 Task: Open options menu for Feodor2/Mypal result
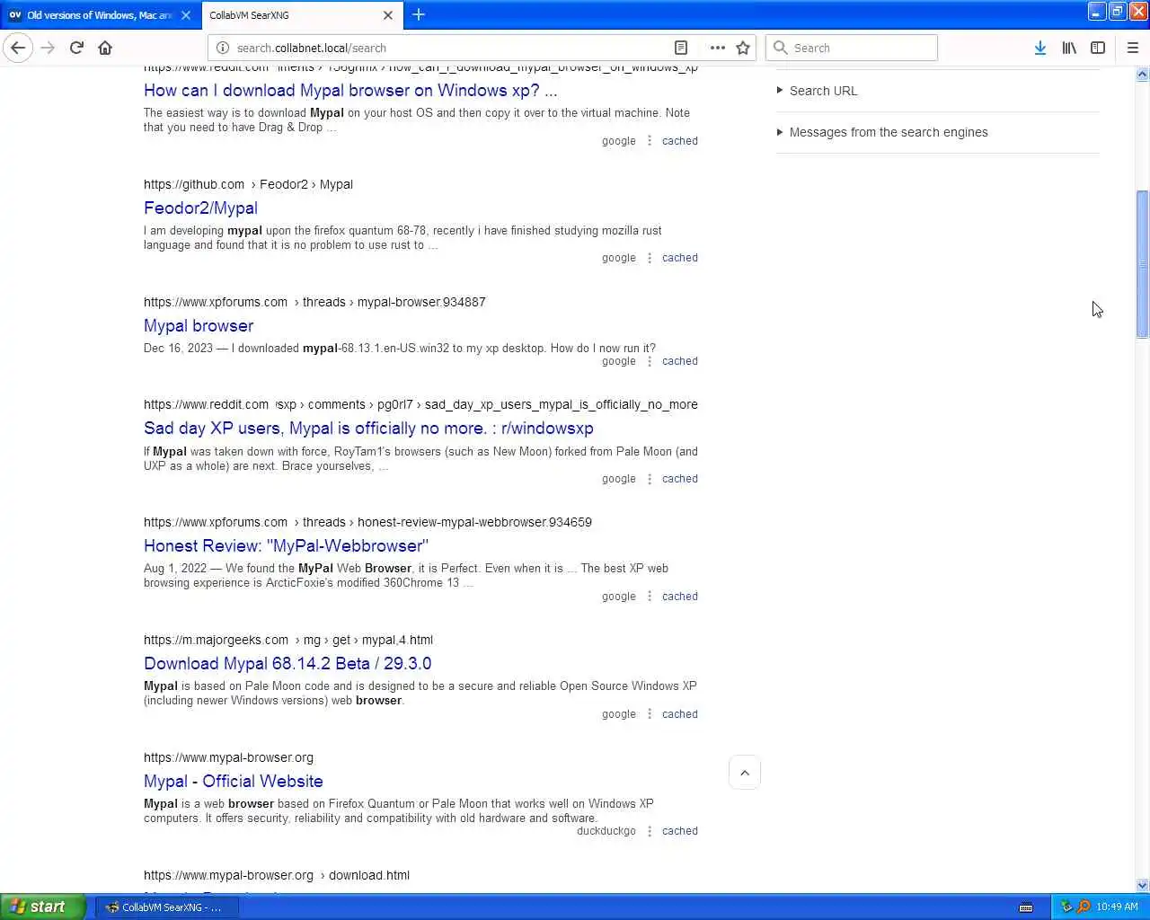(650, 258)
